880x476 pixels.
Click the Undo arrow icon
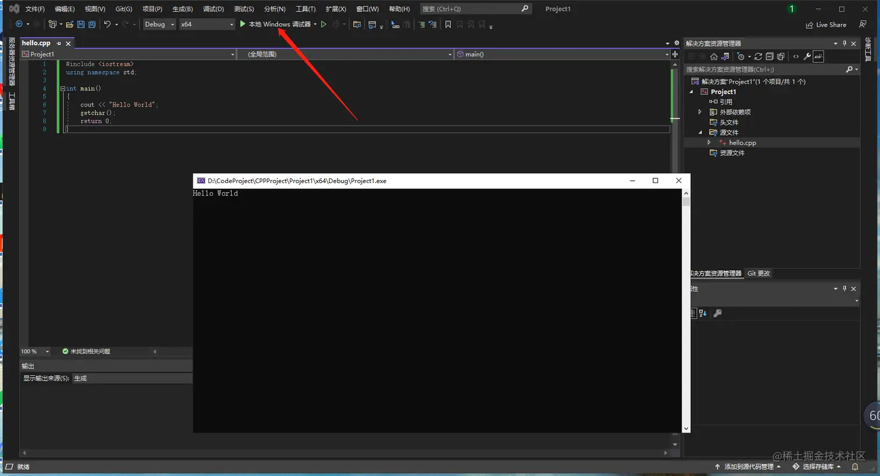107,24
